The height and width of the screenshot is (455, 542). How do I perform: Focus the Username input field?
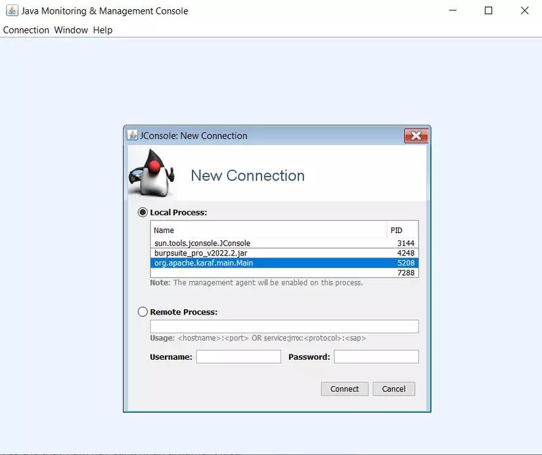click(238, 357)
